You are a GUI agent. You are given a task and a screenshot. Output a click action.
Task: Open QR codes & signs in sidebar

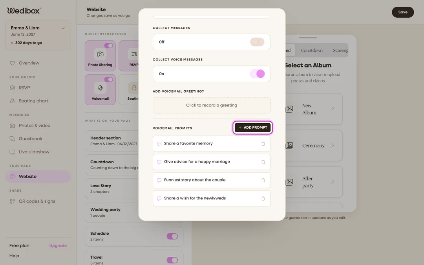(x=37, y=201)
